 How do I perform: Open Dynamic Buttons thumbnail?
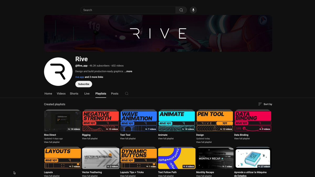point(139,158)
